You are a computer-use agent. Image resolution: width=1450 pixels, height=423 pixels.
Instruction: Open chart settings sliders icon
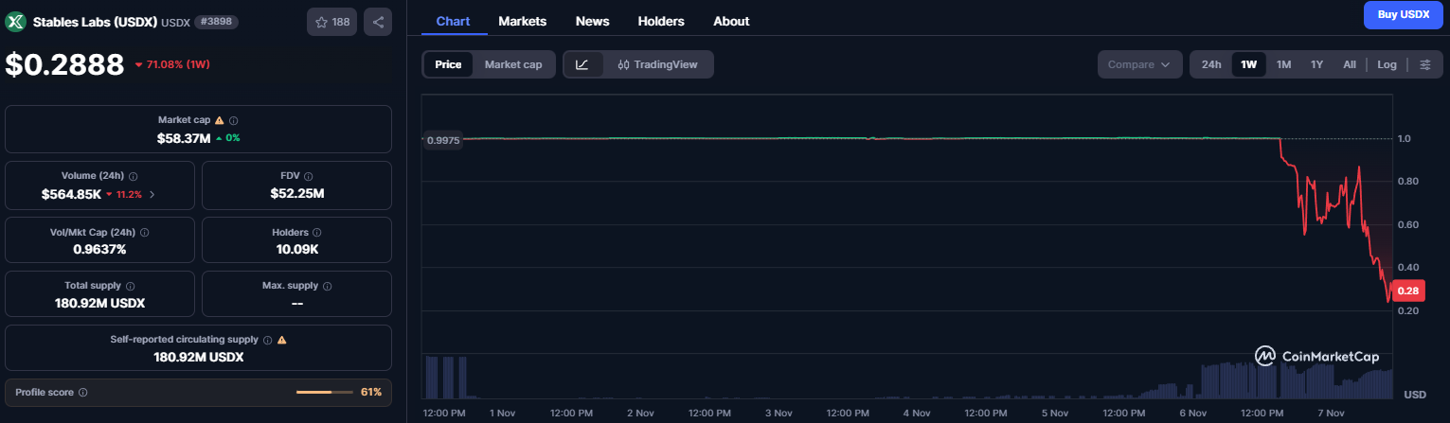pyautogui.click(x=1425, y=64)
